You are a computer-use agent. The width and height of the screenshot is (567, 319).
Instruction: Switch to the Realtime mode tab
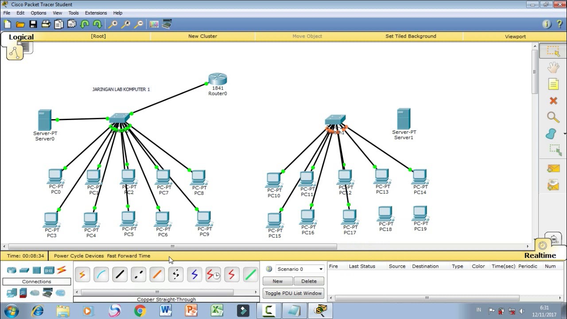(x=540, y=255)
